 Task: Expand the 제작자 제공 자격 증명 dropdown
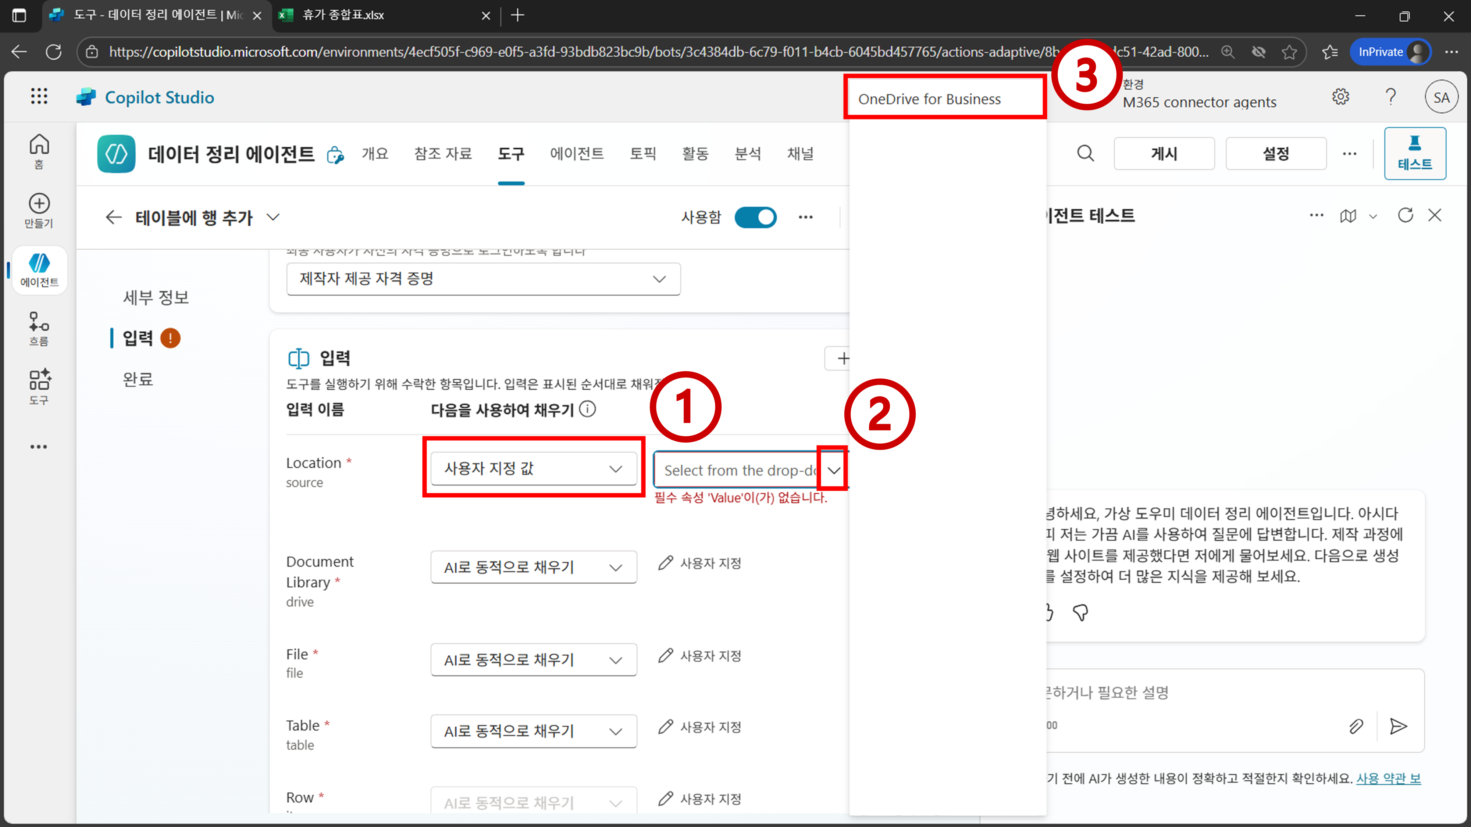(483, 279)
